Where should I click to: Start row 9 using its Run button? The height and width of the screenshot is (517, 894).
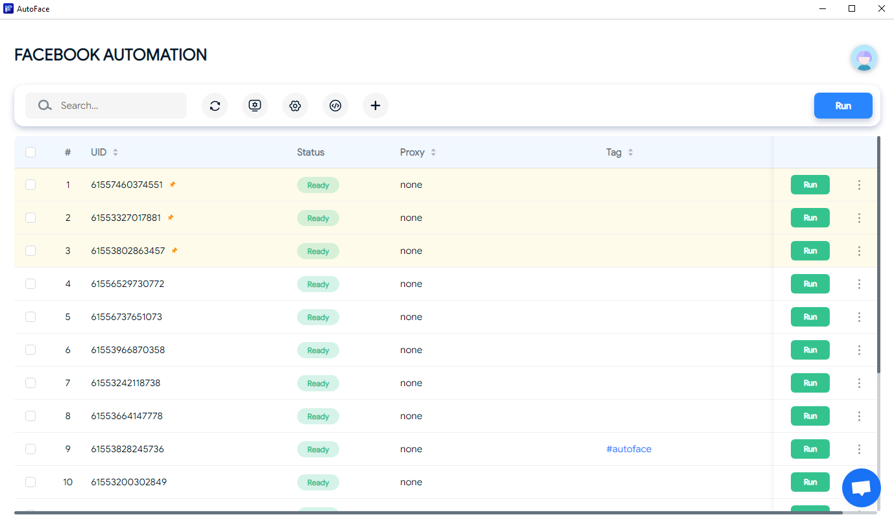[x=810, y=449]
